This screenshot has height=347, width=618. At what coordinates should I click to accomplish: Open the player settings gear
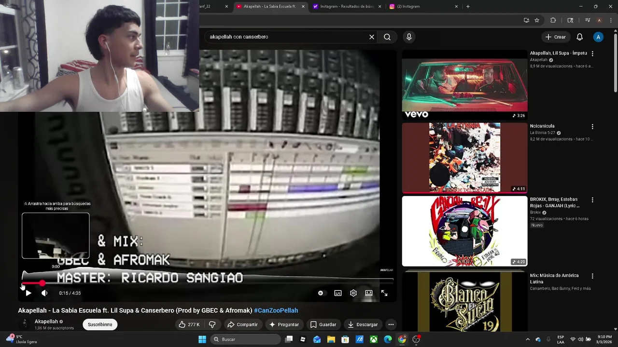(353, 293)
